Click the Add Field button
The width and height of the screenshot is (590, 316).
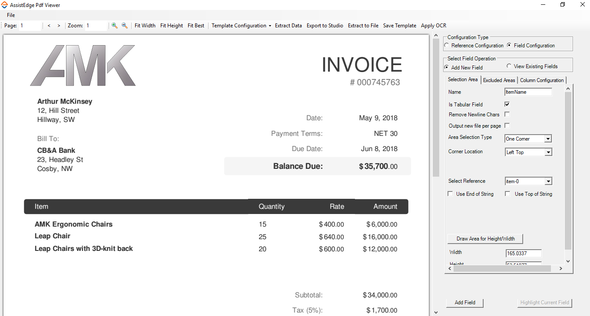point(464,303)
